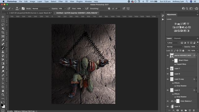Create a new group folder icon
The image size is (199, 112).
(186, 110)
